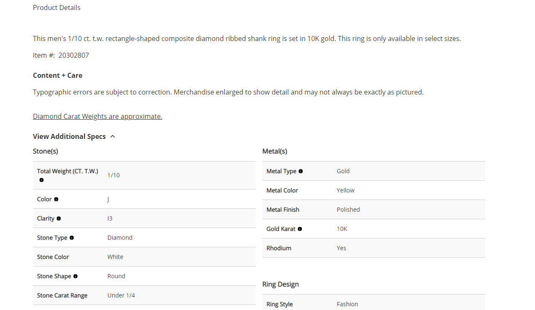Click the info icon under Total Weight (CT. T.W.)
This screenshot has width=535, height=310.
point(41,180)
